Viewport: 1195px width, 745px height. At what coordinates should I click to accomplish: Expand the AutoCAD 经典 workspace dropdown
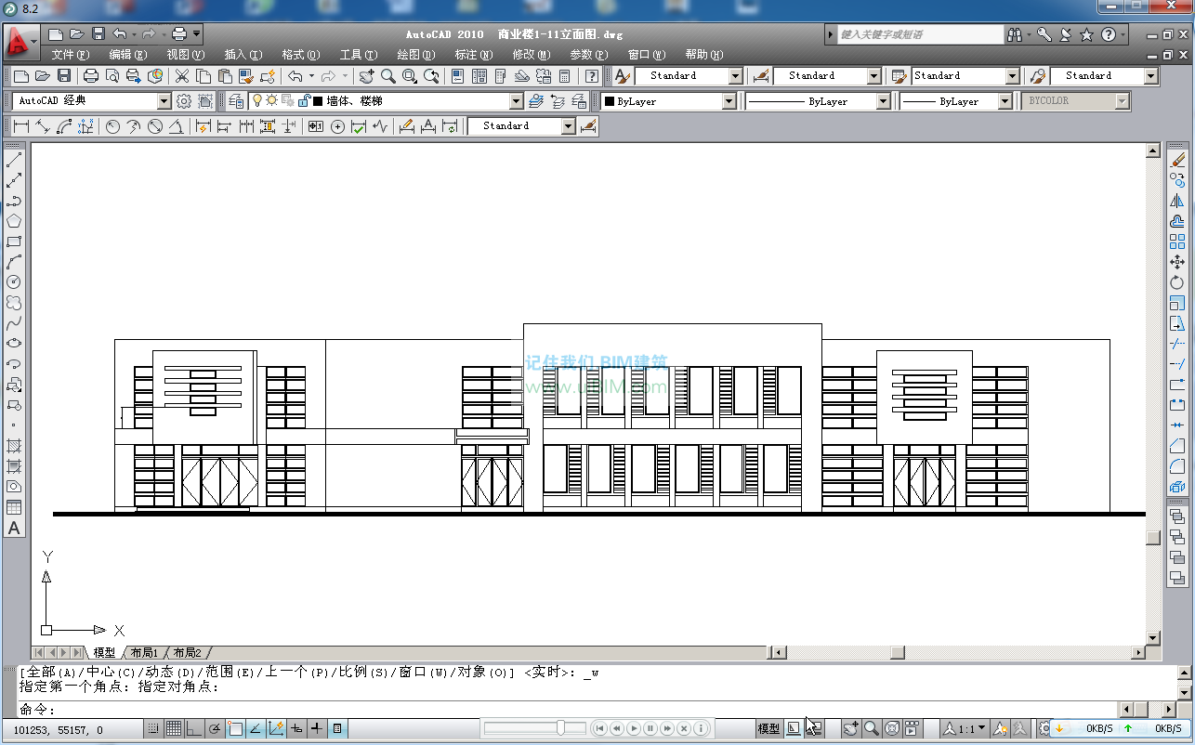click(164, 101)
